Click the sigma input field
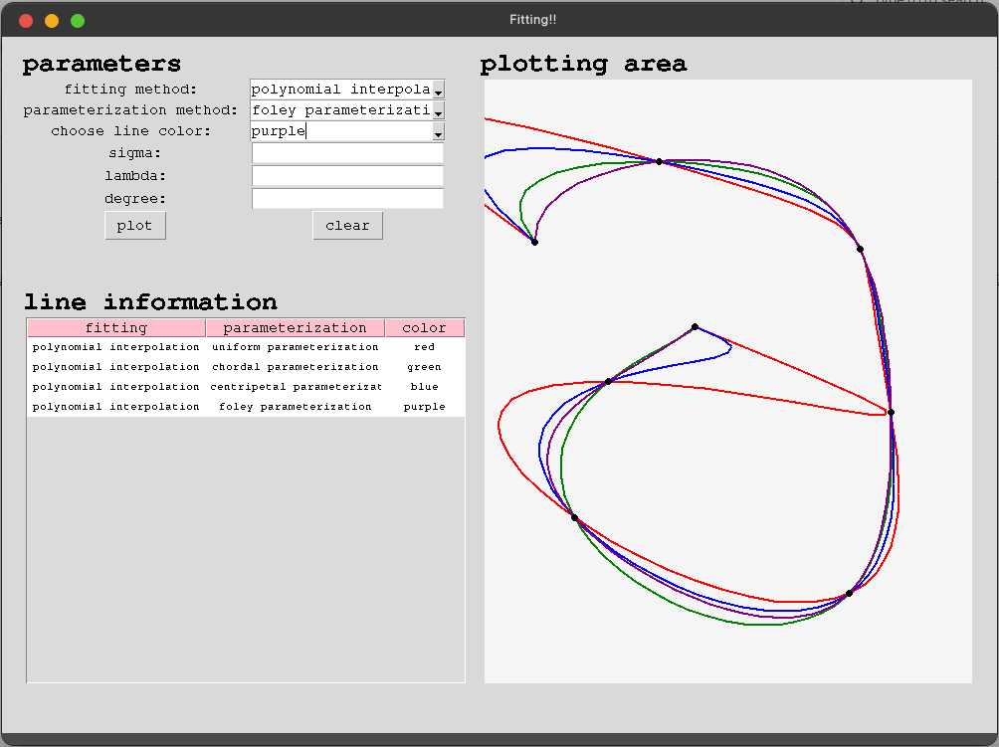This screenshot has width=999, height=747. click(347, 153)
